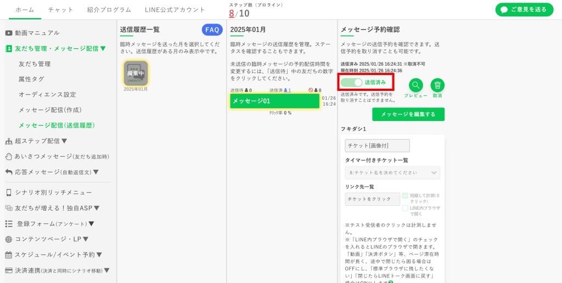Expand the 応答メッセージ(自動返信文) menu

click(x=95, y=172)
